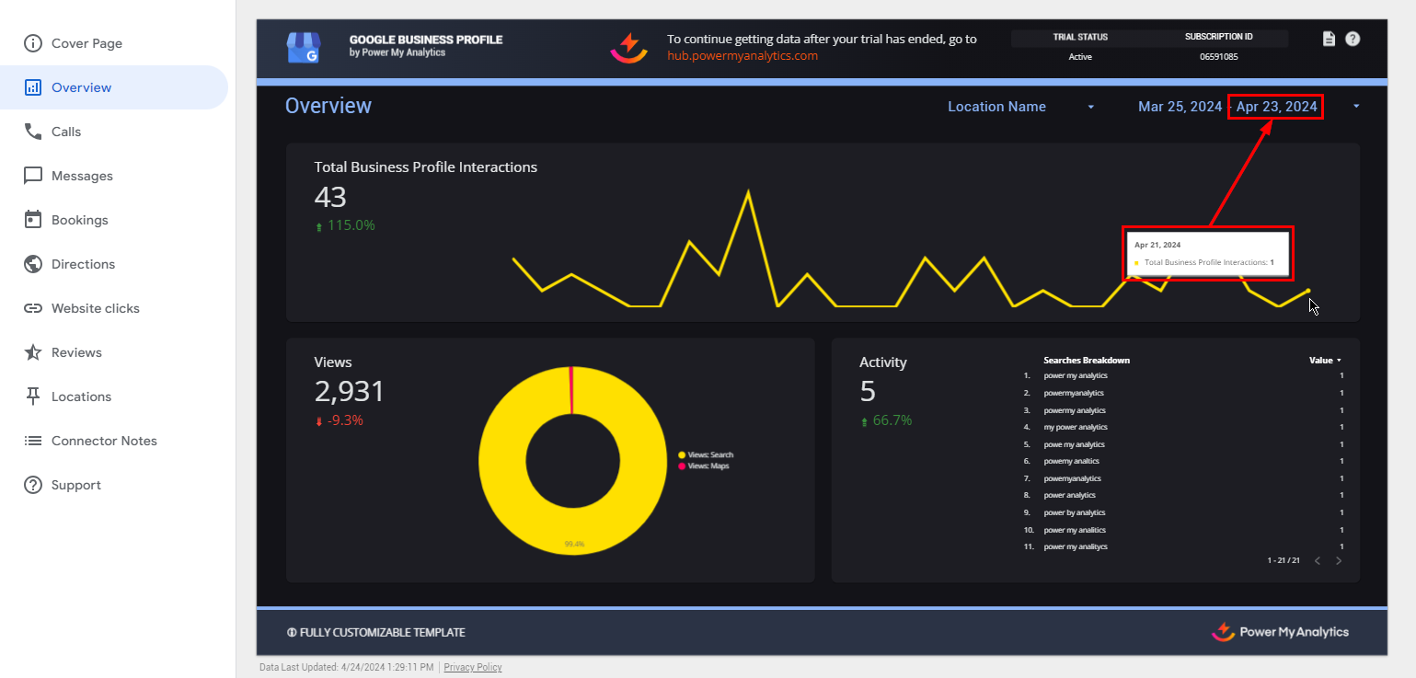Image resolution: width=1416 pixels, height=678 pixels.
Task: Open the Cover Page tab
Action: coord(86,43)
